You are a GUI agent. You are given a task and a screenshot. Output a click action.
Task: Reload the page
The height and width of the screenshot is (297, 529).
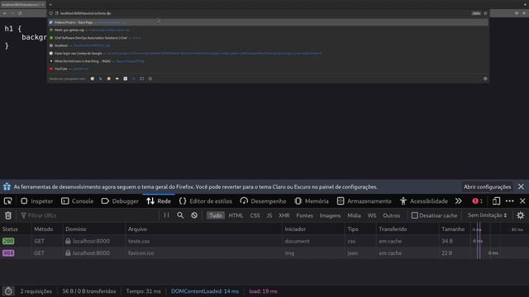[x=20, y=13]
